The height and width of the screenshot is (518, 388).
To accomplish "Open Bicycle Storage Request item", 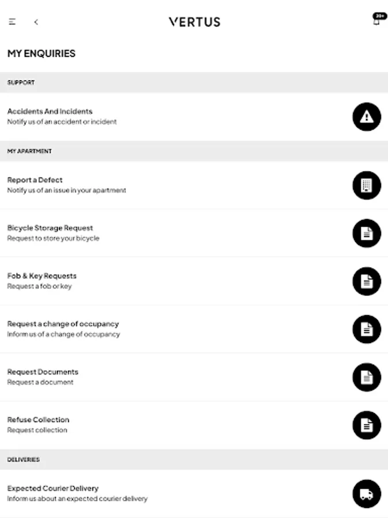I will pyautogui.click(x=50, y=228).
